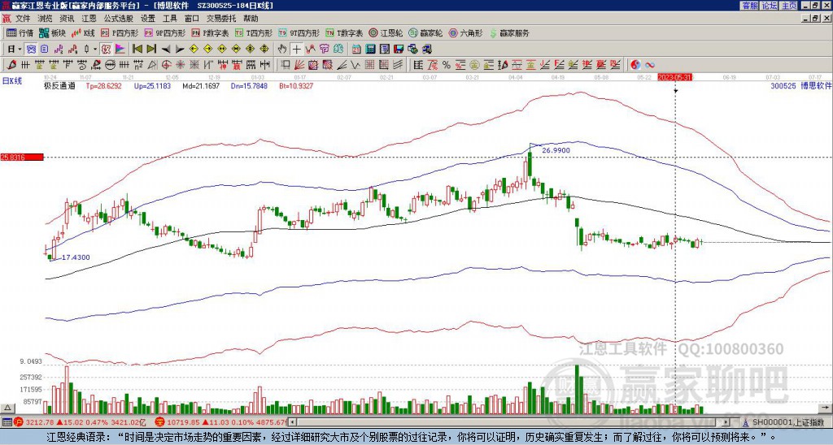Open the 江恩轮 (Gann wheel) tool
833x445 pixels.
coord(386,32)
